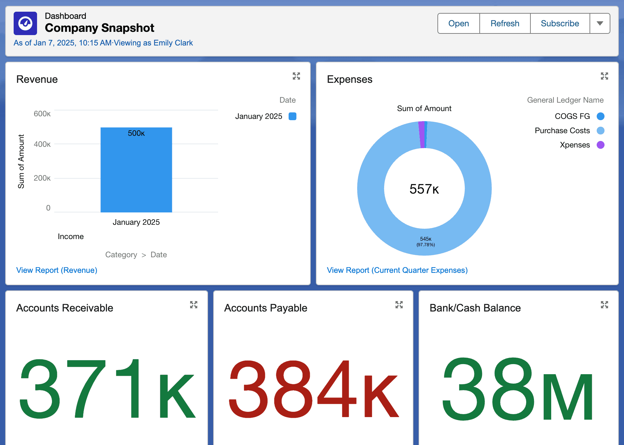Click the purple Xpenses donut slice
The width and height of the screenshot is (624, 445).
click(x=422, y=134)
